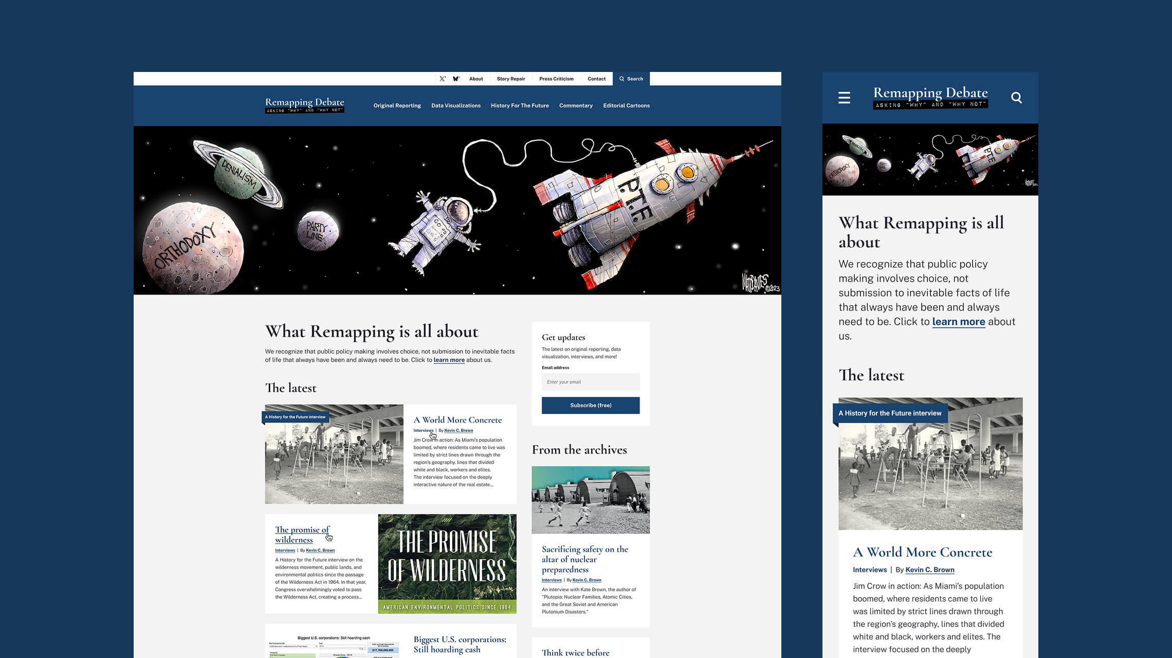Click About in the utility bar
The height and width of the screenshot is (658, 1172).
(476, 79)
